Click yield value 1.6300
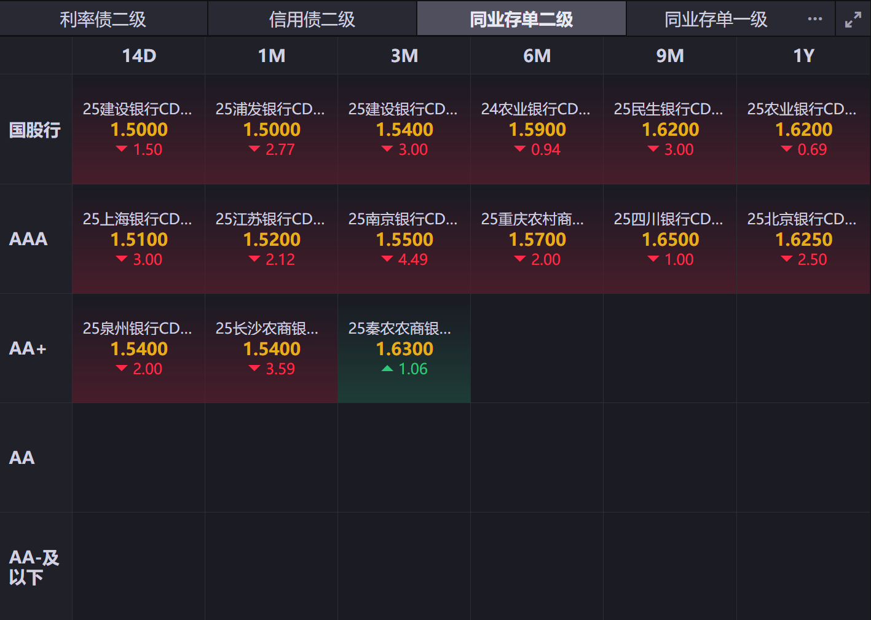This screenshot has width=871, height=620. [x=404, y=349]
